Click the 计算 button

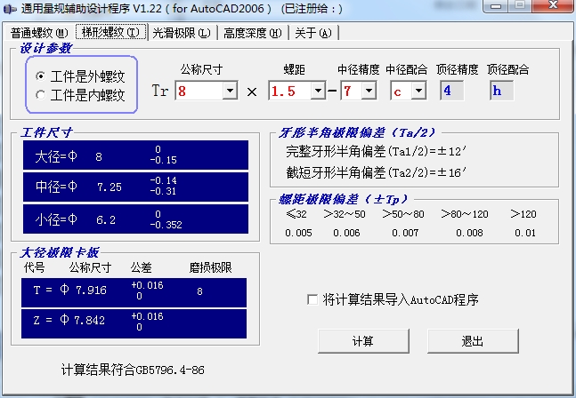[x=363, y=341]
